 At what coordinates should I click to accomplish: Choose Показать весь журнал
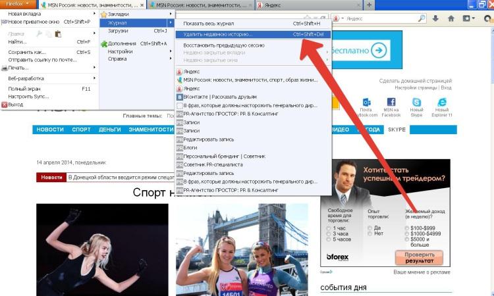(253, 24)
